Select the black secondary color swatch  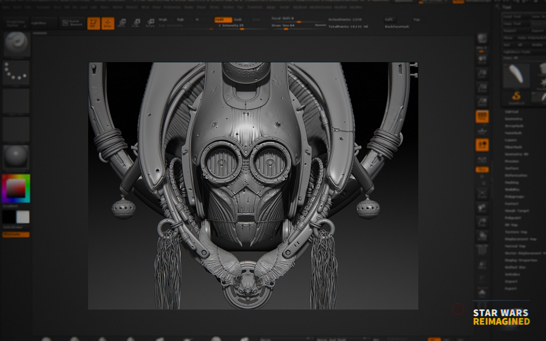9,217
